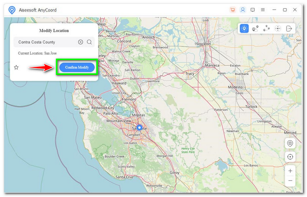This screenshot has width=307, height=197.
Task: Open the feedback message icon
Action: pyautogui.click(x=253, y=10)
